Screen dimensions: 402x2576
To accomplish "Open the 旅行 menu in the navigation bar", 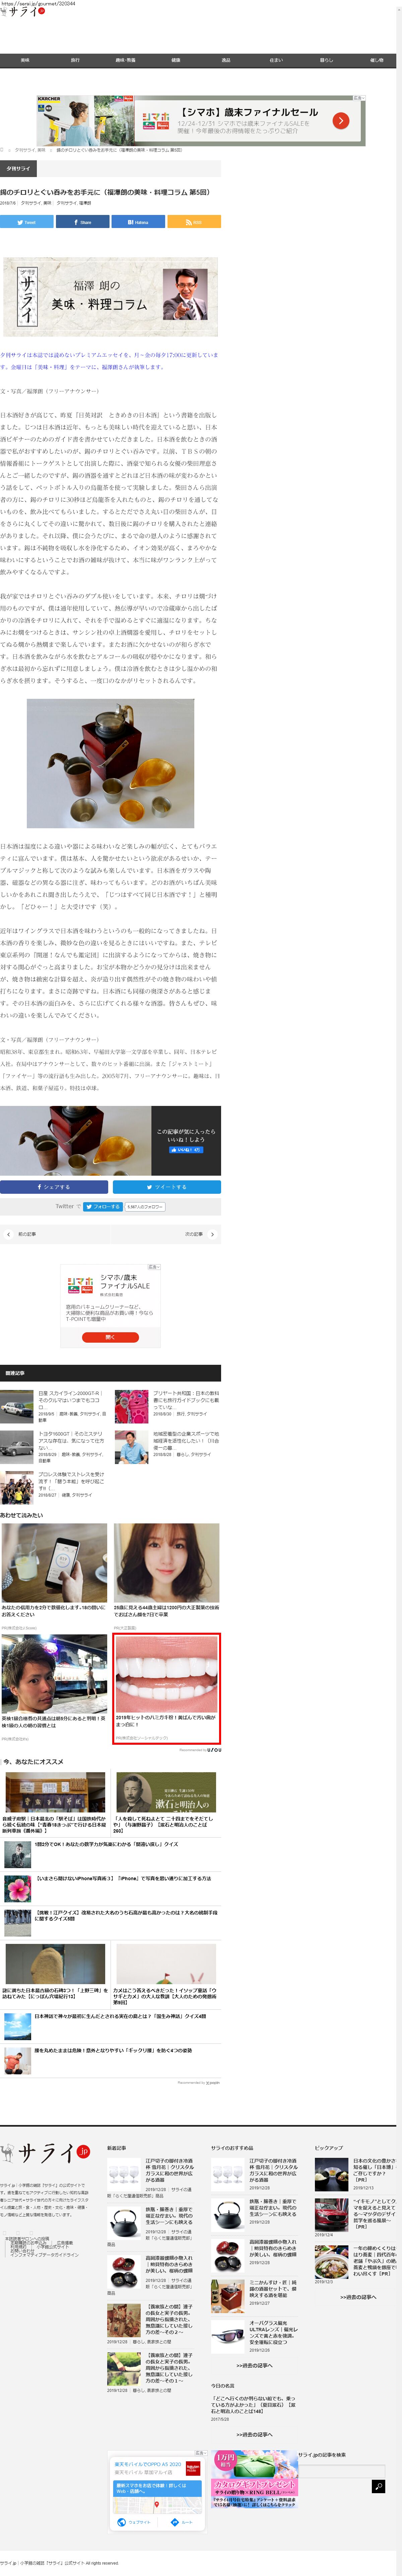I will pos(75,60).
